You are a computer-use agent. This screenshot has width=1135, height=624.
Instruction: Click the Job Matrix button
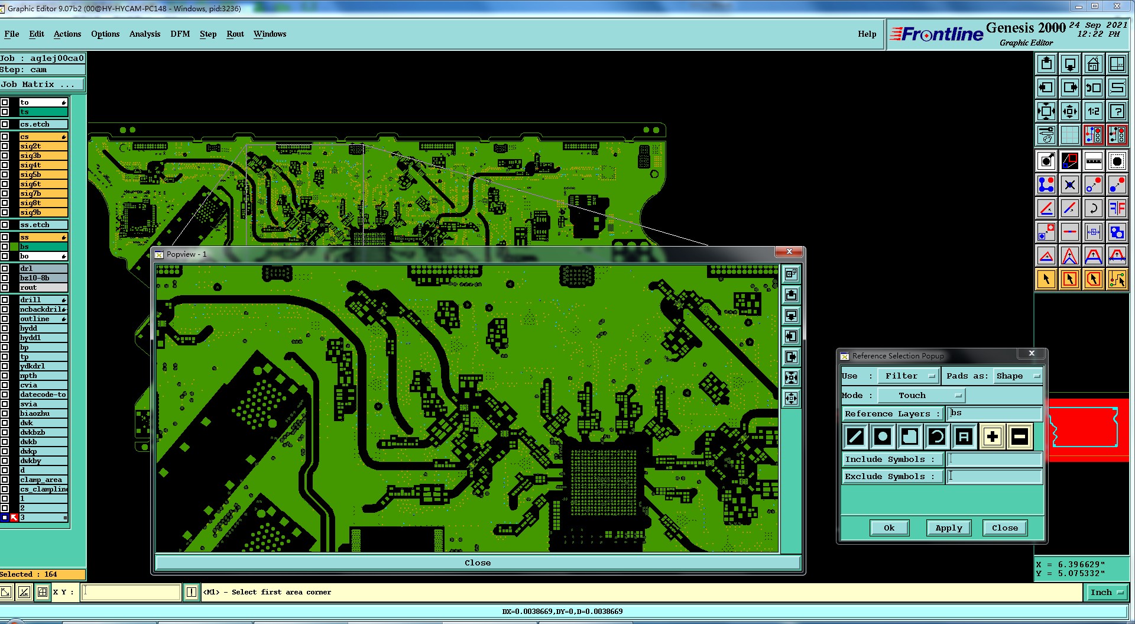pyautogui.click(x=42, y=85)
